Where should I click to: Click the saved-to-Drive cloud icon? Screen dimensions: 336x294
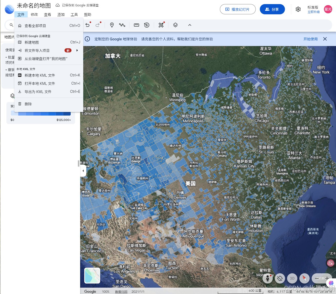[58, 5]
